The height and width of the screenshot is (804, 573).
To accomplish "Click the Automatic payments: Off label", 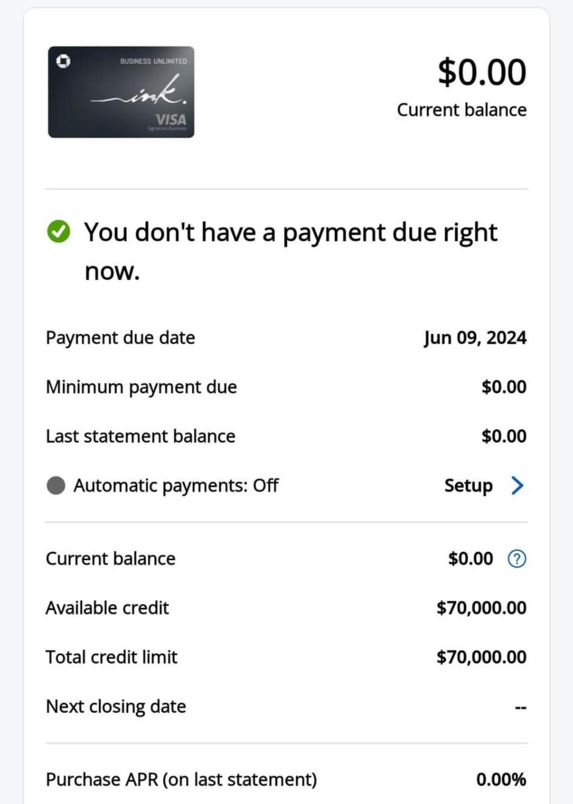I will tap(176, 486).
